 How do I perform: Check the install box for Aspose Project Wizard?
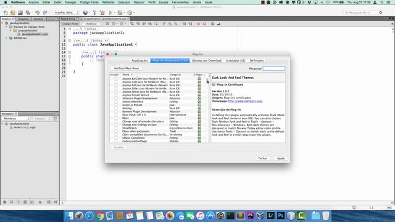116,95
